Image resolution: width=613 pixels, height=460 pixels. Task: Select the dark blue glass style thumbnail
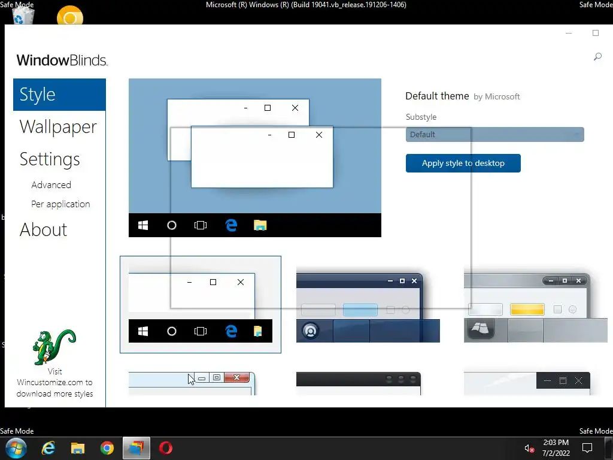click(x=368, y=308)
